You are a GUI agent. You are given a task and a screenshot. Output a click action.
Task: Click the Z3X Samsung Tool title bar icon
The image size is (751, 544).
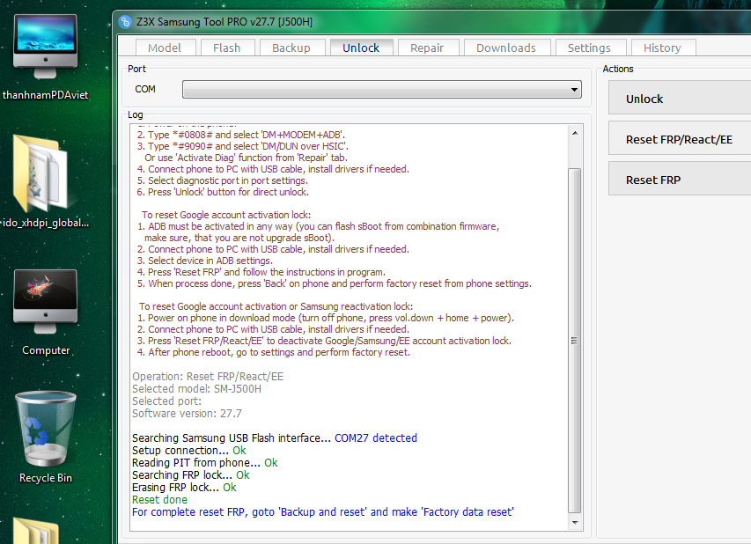point(125,22)
